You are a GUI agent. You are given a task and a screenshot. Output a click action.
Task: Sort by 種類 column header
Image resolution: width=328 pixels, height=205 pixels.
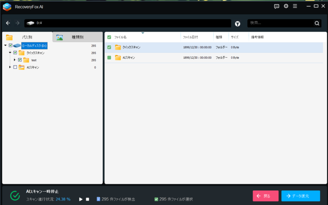point(219,37)
